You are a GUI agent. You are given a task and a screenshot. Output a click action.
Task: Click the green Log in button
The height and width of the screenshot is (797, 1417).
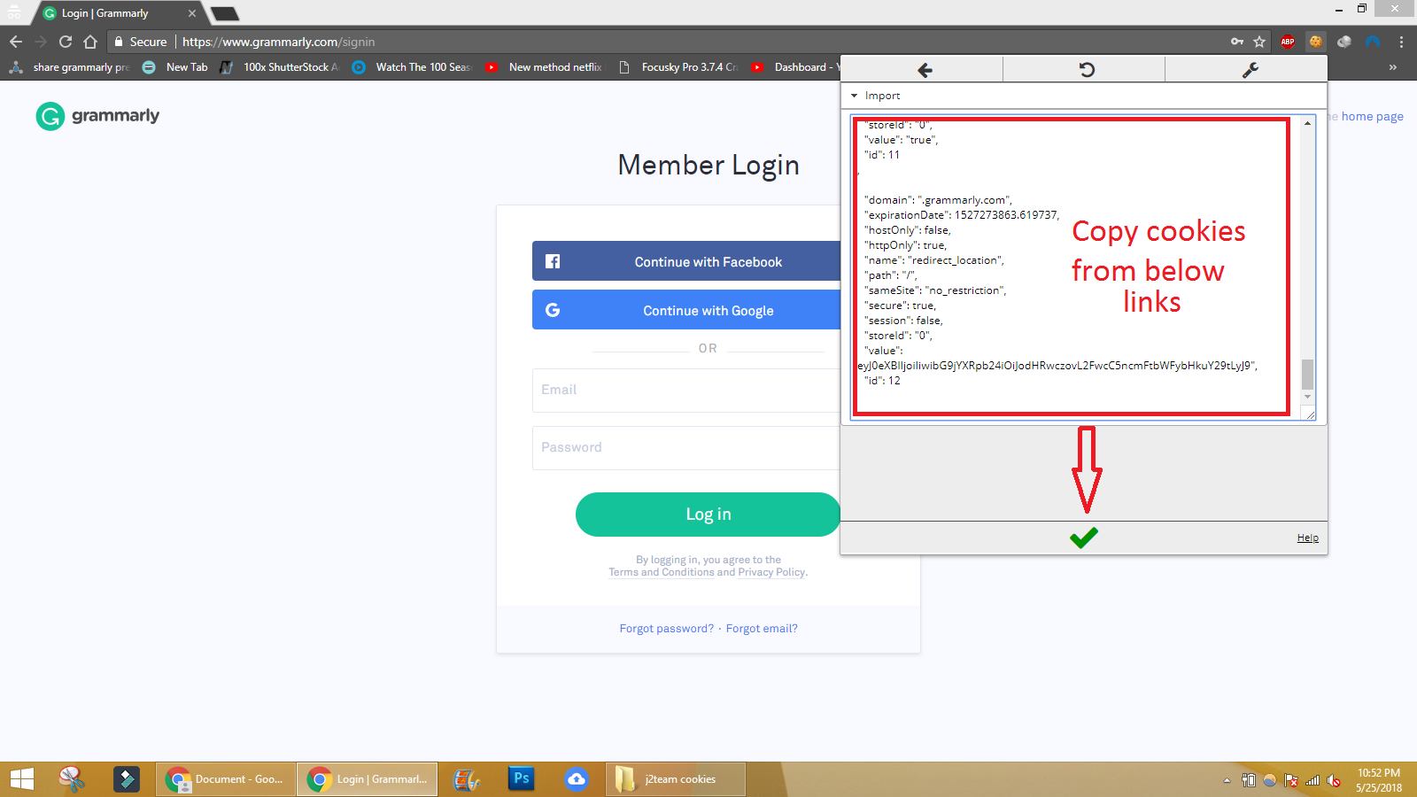pyautogui.click(x=708, y=515)
